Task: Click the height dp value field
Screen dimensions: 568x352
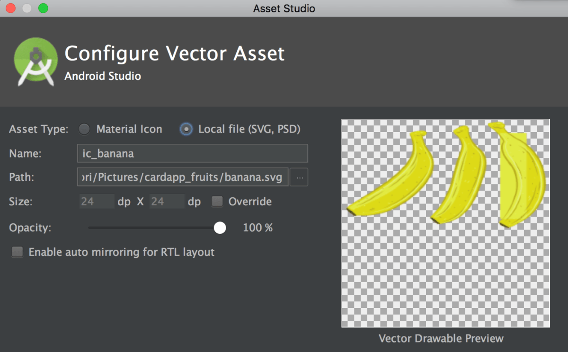Action: pyautogui.click(x=167, y=201)
